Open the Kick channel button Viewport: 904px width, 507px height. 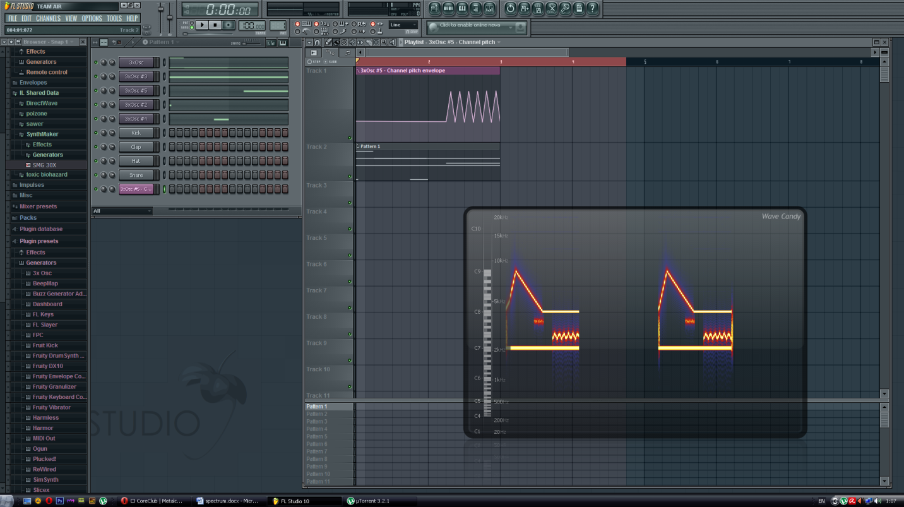[136, 133]
